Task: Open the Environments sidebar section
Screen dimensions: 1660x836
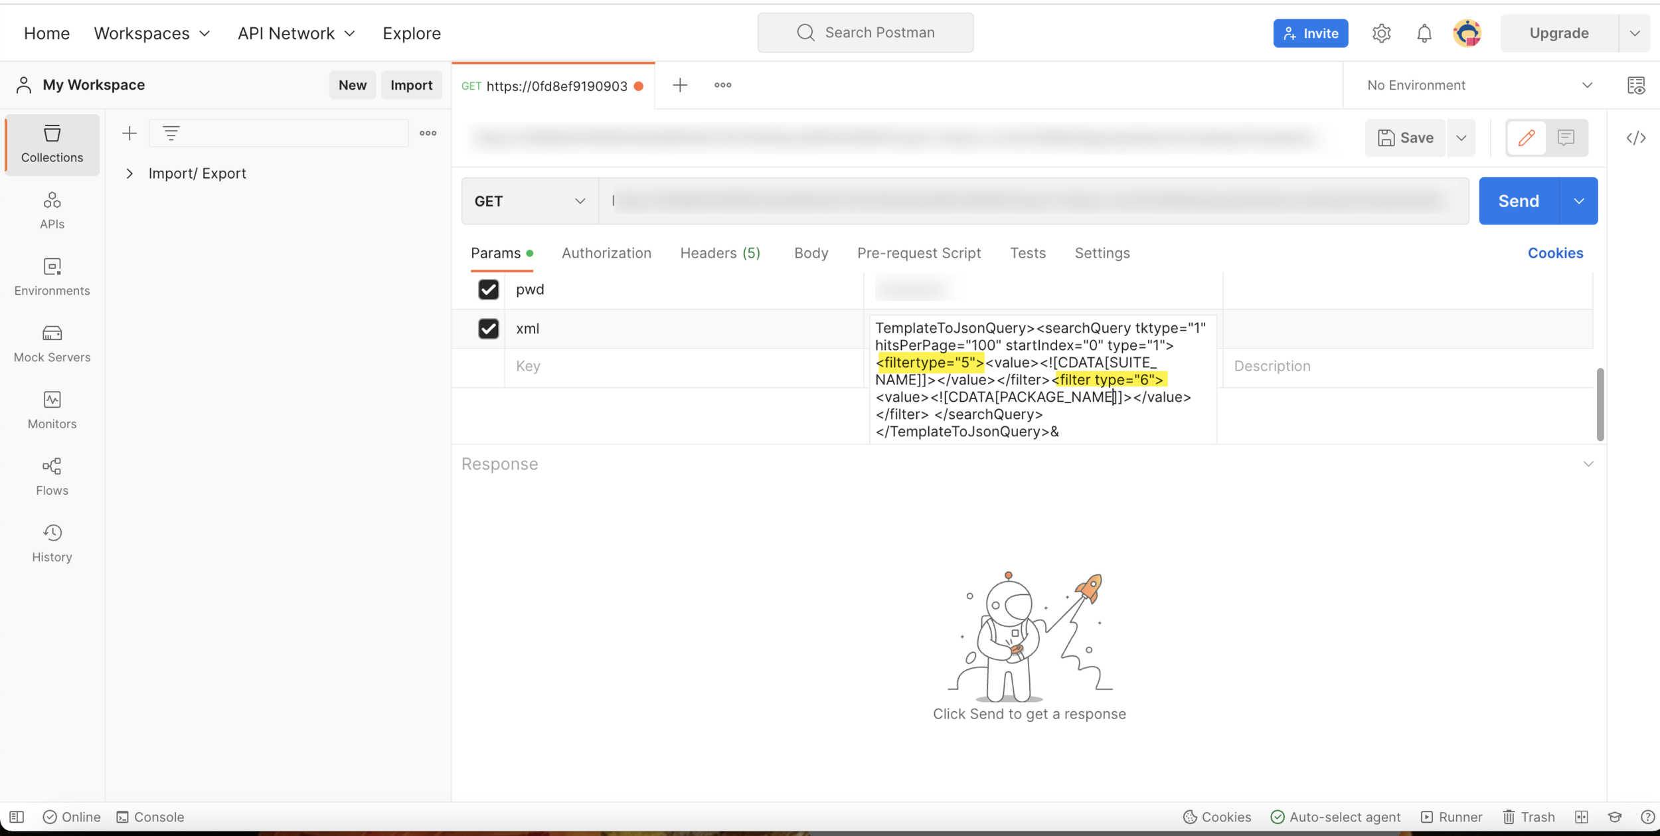Action: click(x=52, y=277)
